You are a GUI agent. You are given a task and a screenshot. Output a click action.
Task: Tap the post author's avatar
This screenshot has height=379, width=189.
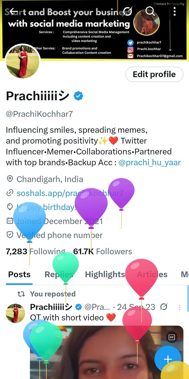pos(15,313)
